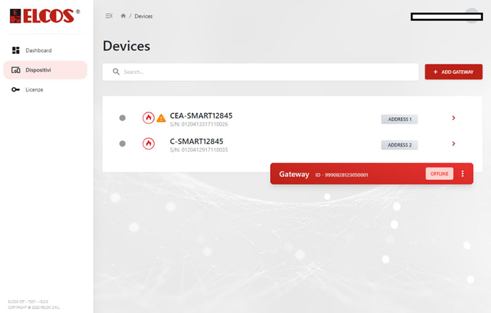Click the grey status dot for CEA-SMART12845

pyautogui.click(x=122, y=118)
